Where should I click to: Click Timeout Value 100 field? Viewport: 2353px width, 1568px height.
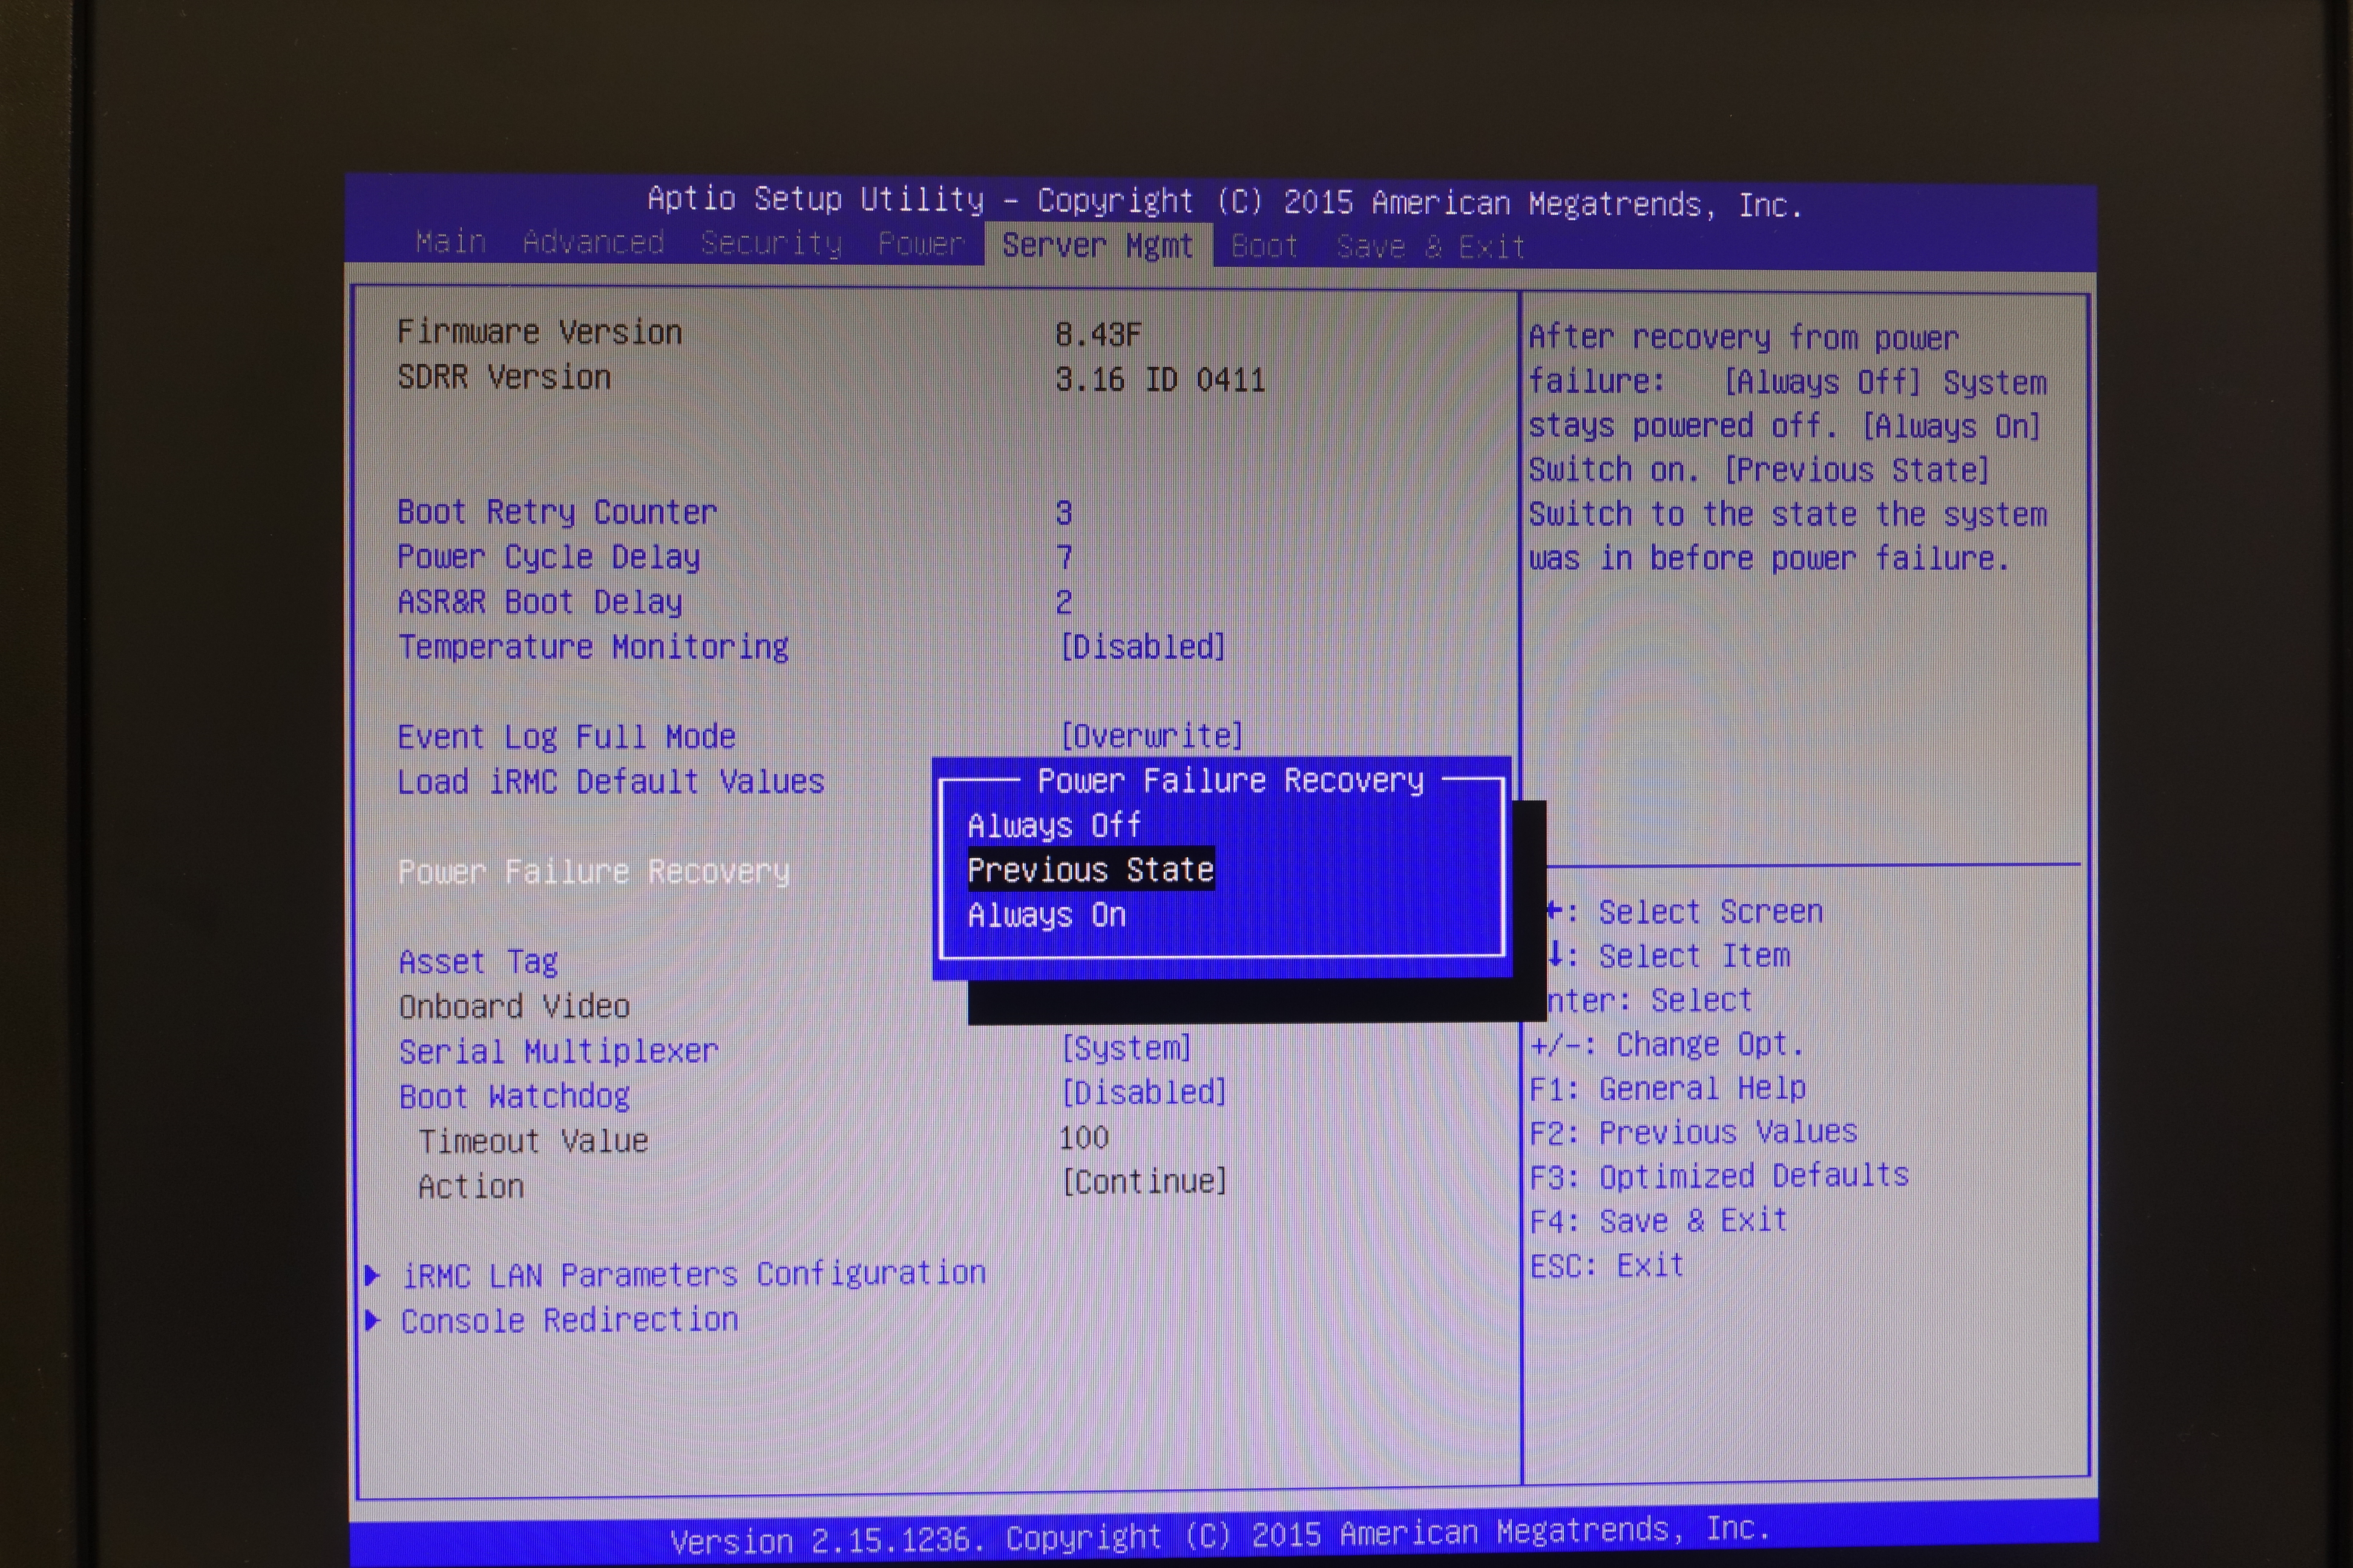point(1083,1137)
